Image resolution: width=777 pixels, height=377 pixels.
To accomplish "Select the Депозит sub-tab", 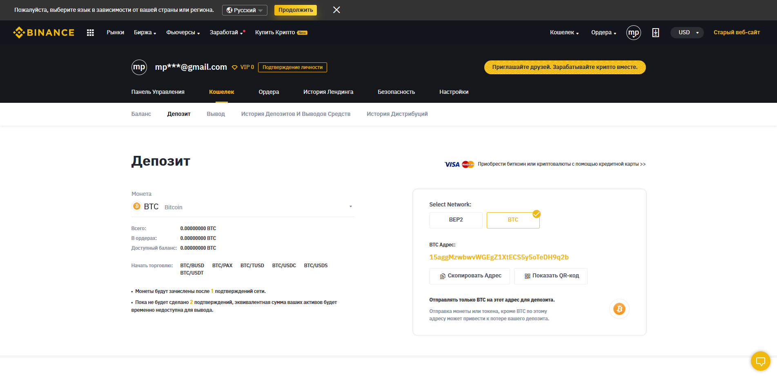I will [x=179, y=114].
